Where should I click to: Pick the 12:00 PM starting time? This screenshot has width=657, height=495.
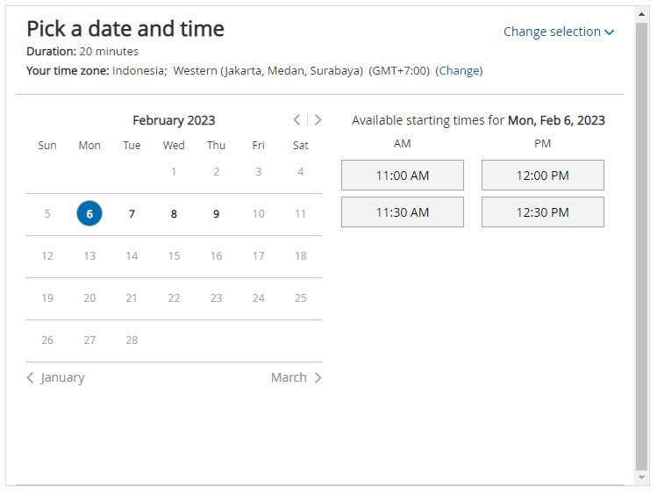click(x=542, y=176)
